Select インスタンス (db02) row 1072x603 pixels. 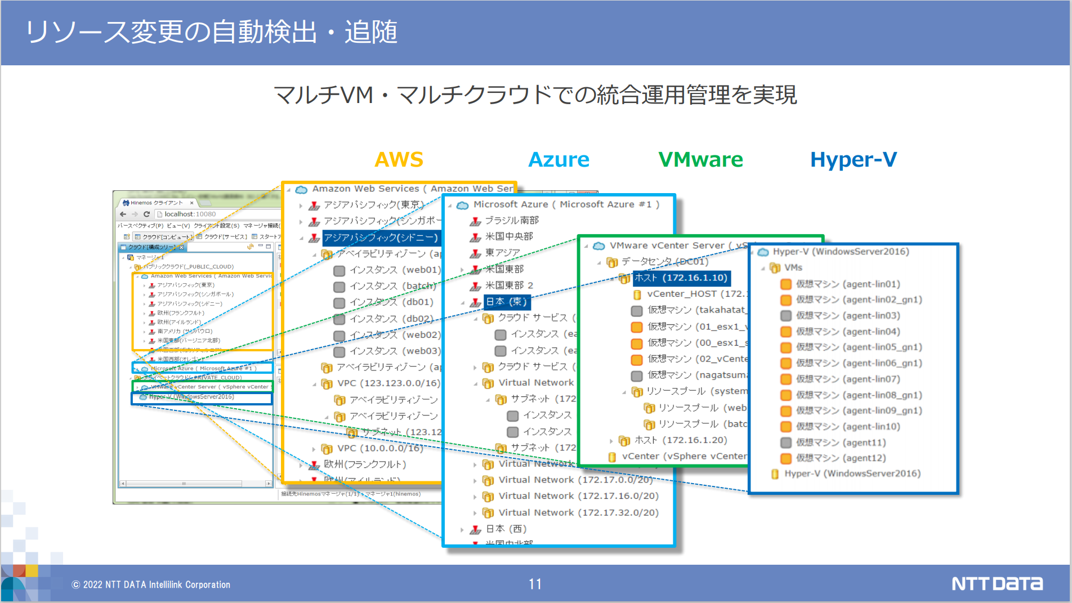392,319
